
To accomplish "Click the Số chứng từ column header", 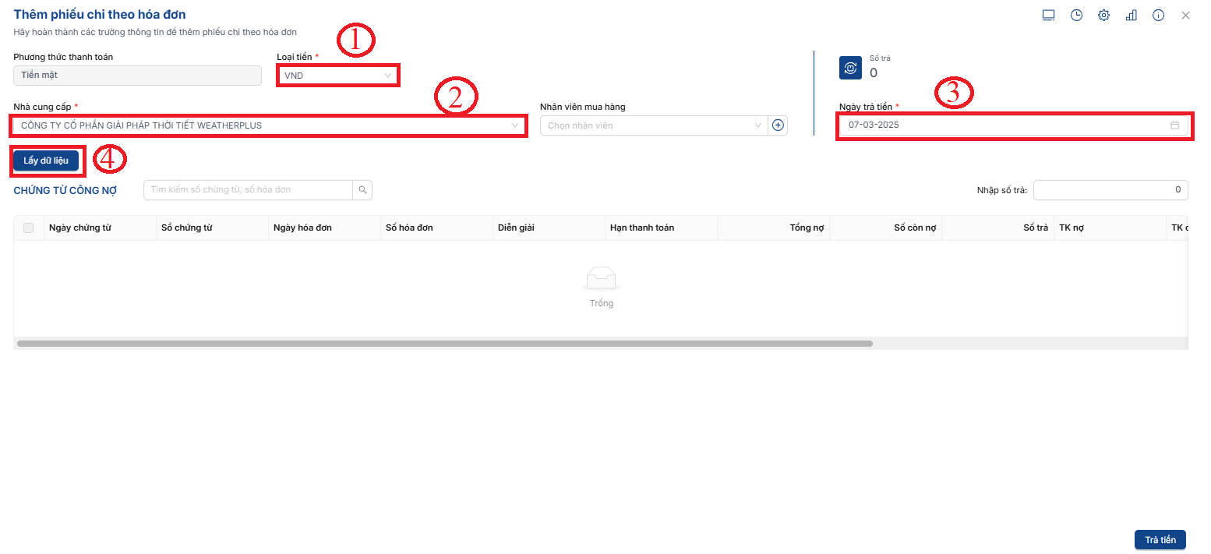I will pos(187,228).
